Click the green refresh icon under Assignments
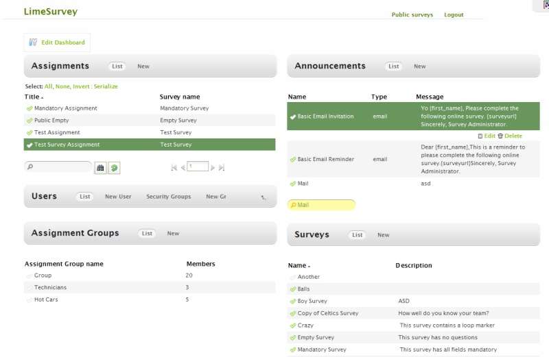 tap(114, 167)
